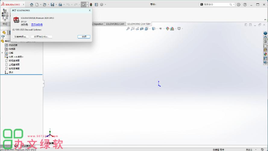Click the 关闭 button in About dialog
268x151 pixels.
[84, 36]
